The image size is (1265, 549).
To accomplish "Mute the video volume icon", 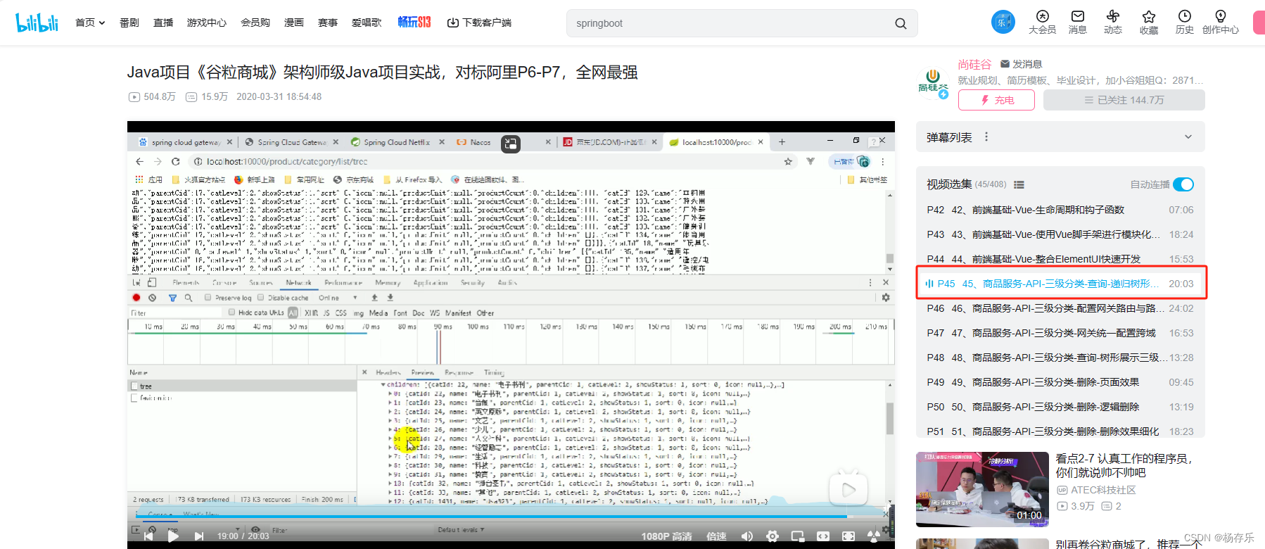I will pos(746,536).
